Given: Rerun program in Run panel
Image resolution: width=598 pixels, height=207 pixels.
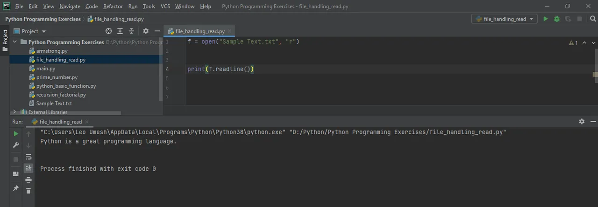Looking at the screenshot, I should click(x=16, y=134).
